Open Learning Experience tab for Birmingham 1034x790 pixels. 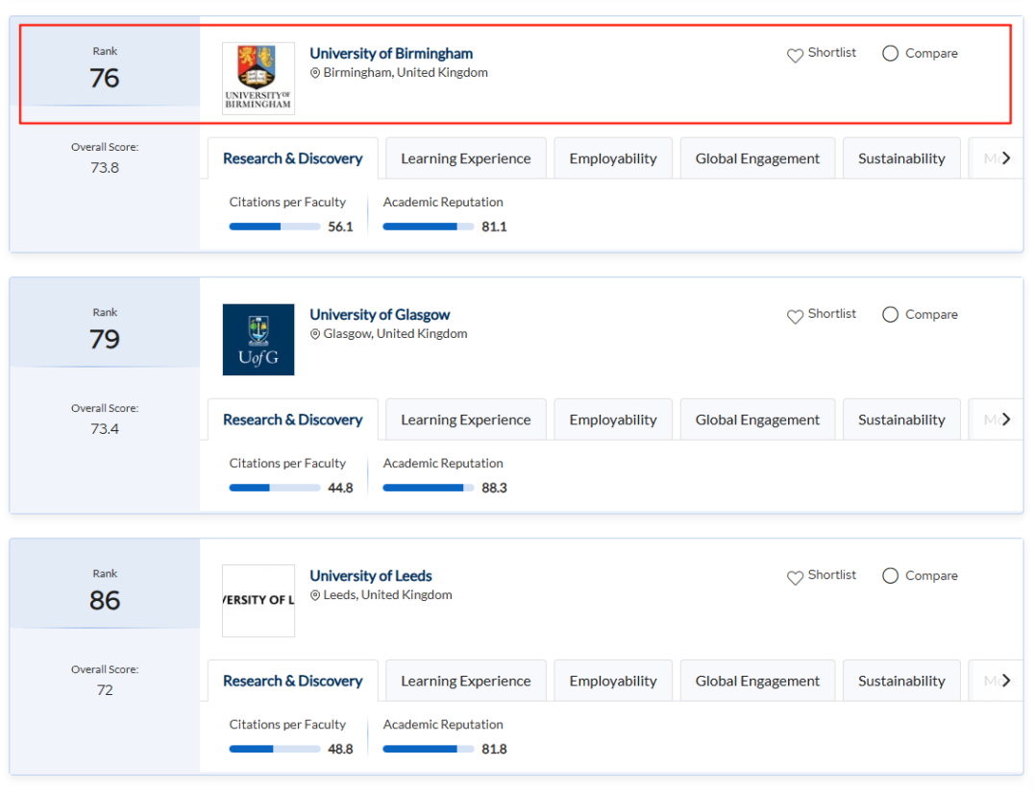pyautogui.click(x=465, y=158)
